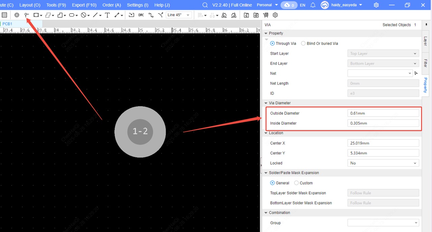Click the Outside Diameter input field

tap(383, 113)
